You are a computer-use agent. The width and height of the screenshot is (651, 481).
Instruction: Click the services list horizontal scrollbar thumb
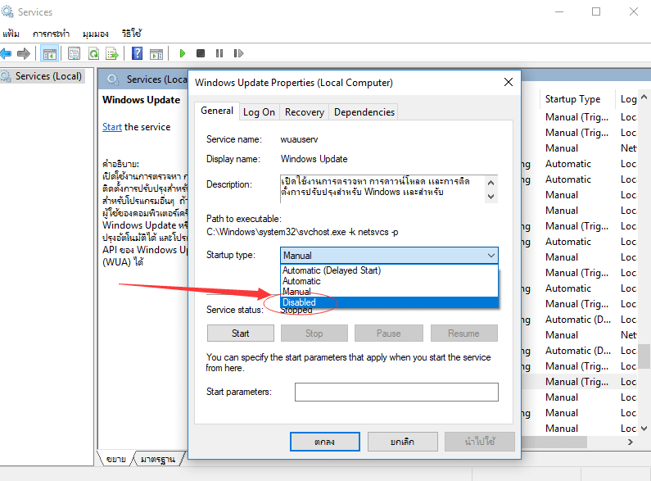pos(554,442)
